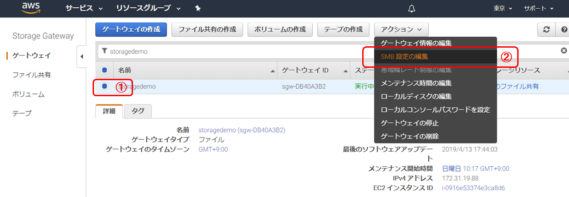Screen dimensions: 569x197
Task: Open the Storage Gateway sidebar title
Action: click(x=43, y=36)
